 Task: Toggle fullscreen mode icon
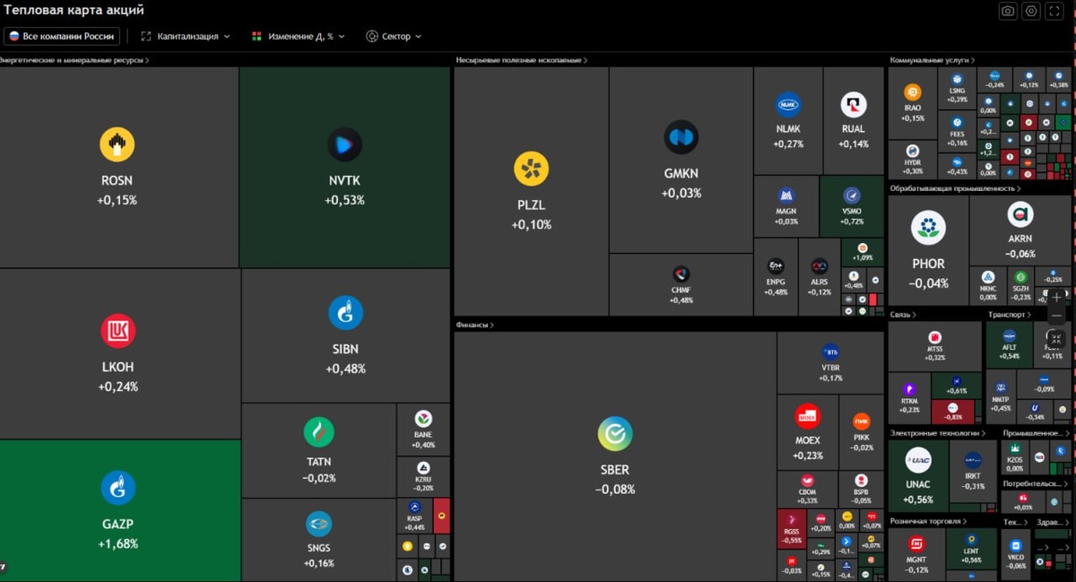click(x=1054, y=11)
